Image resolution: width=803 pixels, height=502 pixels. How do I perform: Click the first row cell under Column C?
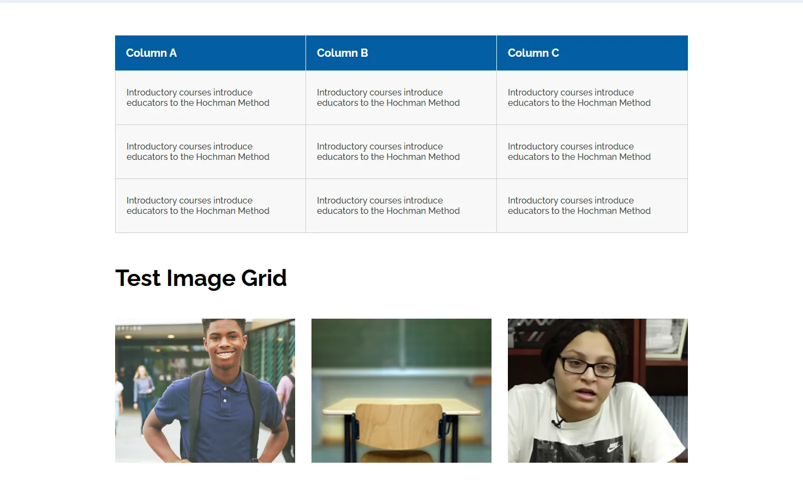[592, 98]
